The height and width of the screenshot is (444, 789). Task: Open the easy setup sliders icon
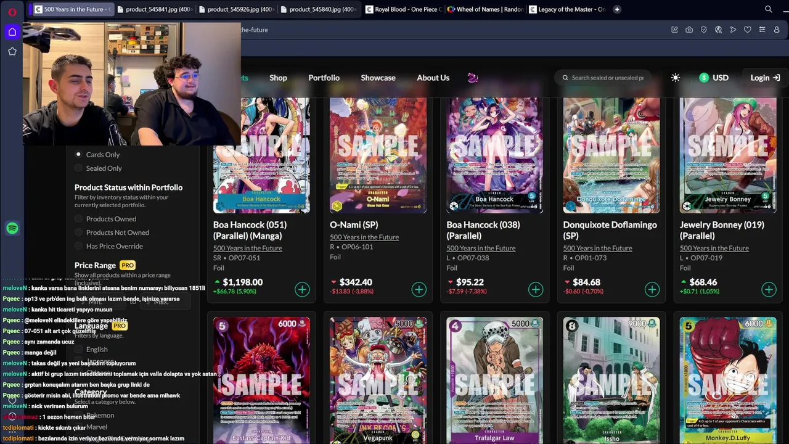pyautogui.click(x=762, y=30)
